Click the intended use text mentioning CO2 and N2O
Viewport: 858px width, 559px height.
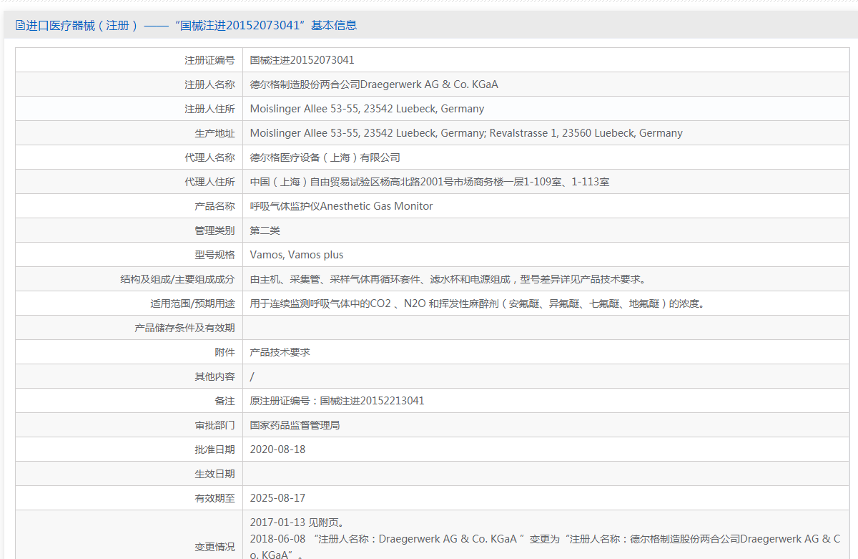click(x=477, y=303)
